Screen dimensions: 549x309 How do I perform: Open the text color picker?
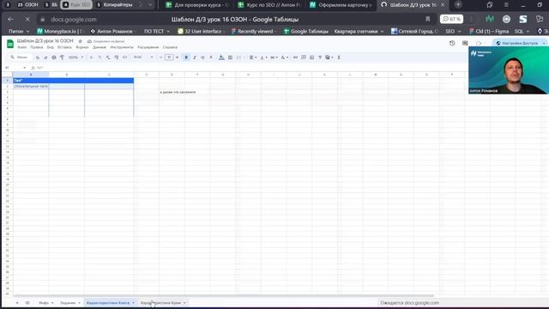tap(211, 58)
